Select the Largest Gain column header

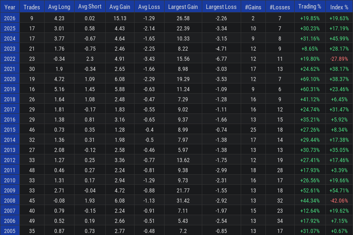(x=183, y=7)
